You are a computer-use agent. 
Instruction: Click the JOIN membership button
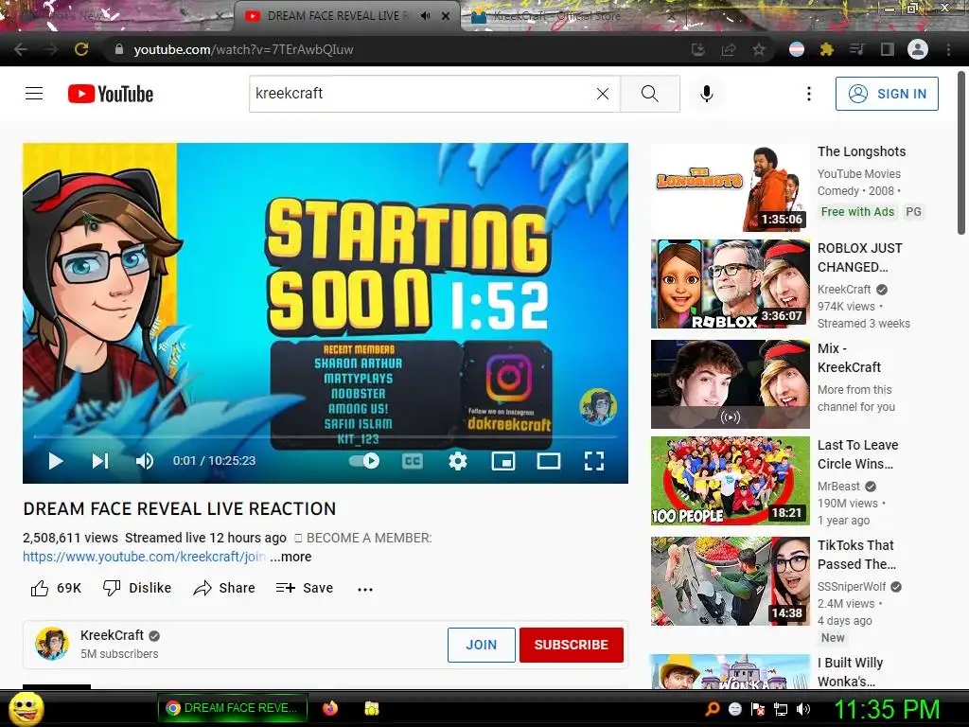[x=482, y=645]
